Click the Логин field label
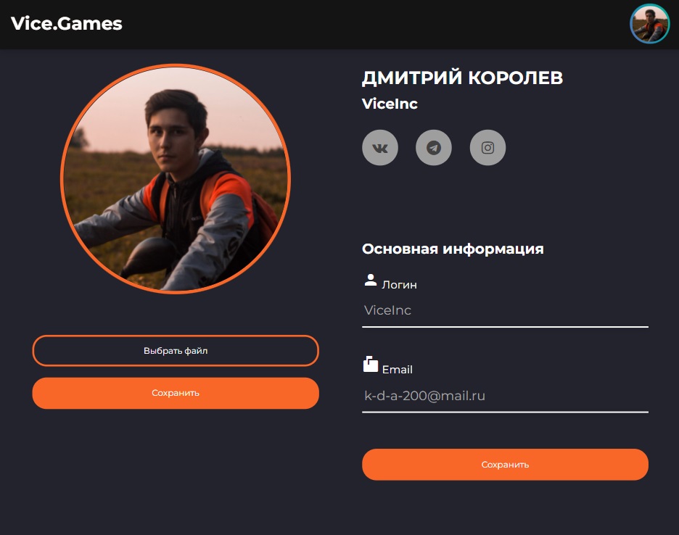This screenshot has width=679, height=535. click(x=399, y=285)
